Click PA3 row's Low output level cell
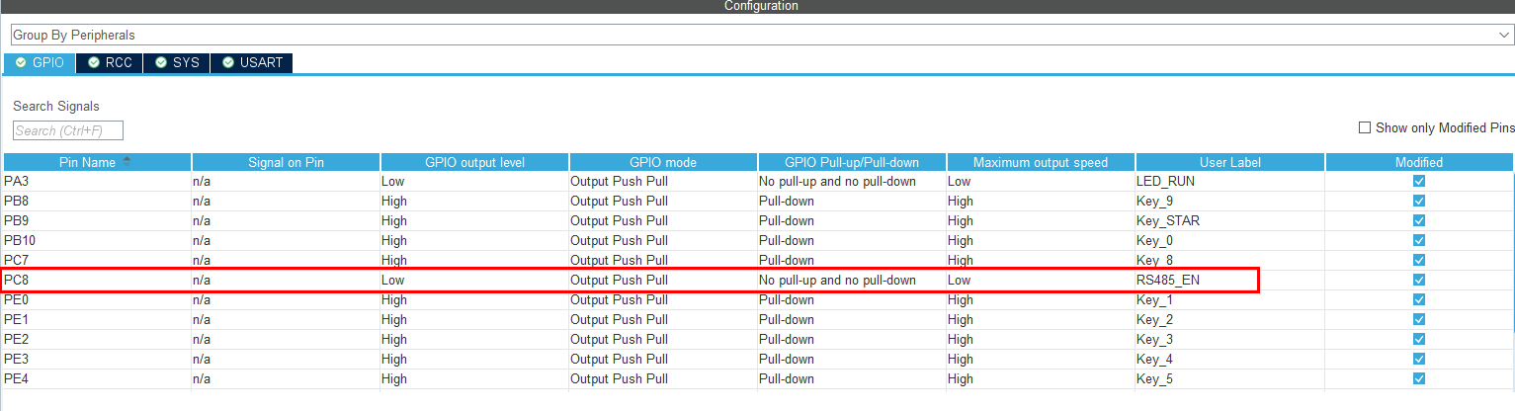 click(x=474, y=182)
